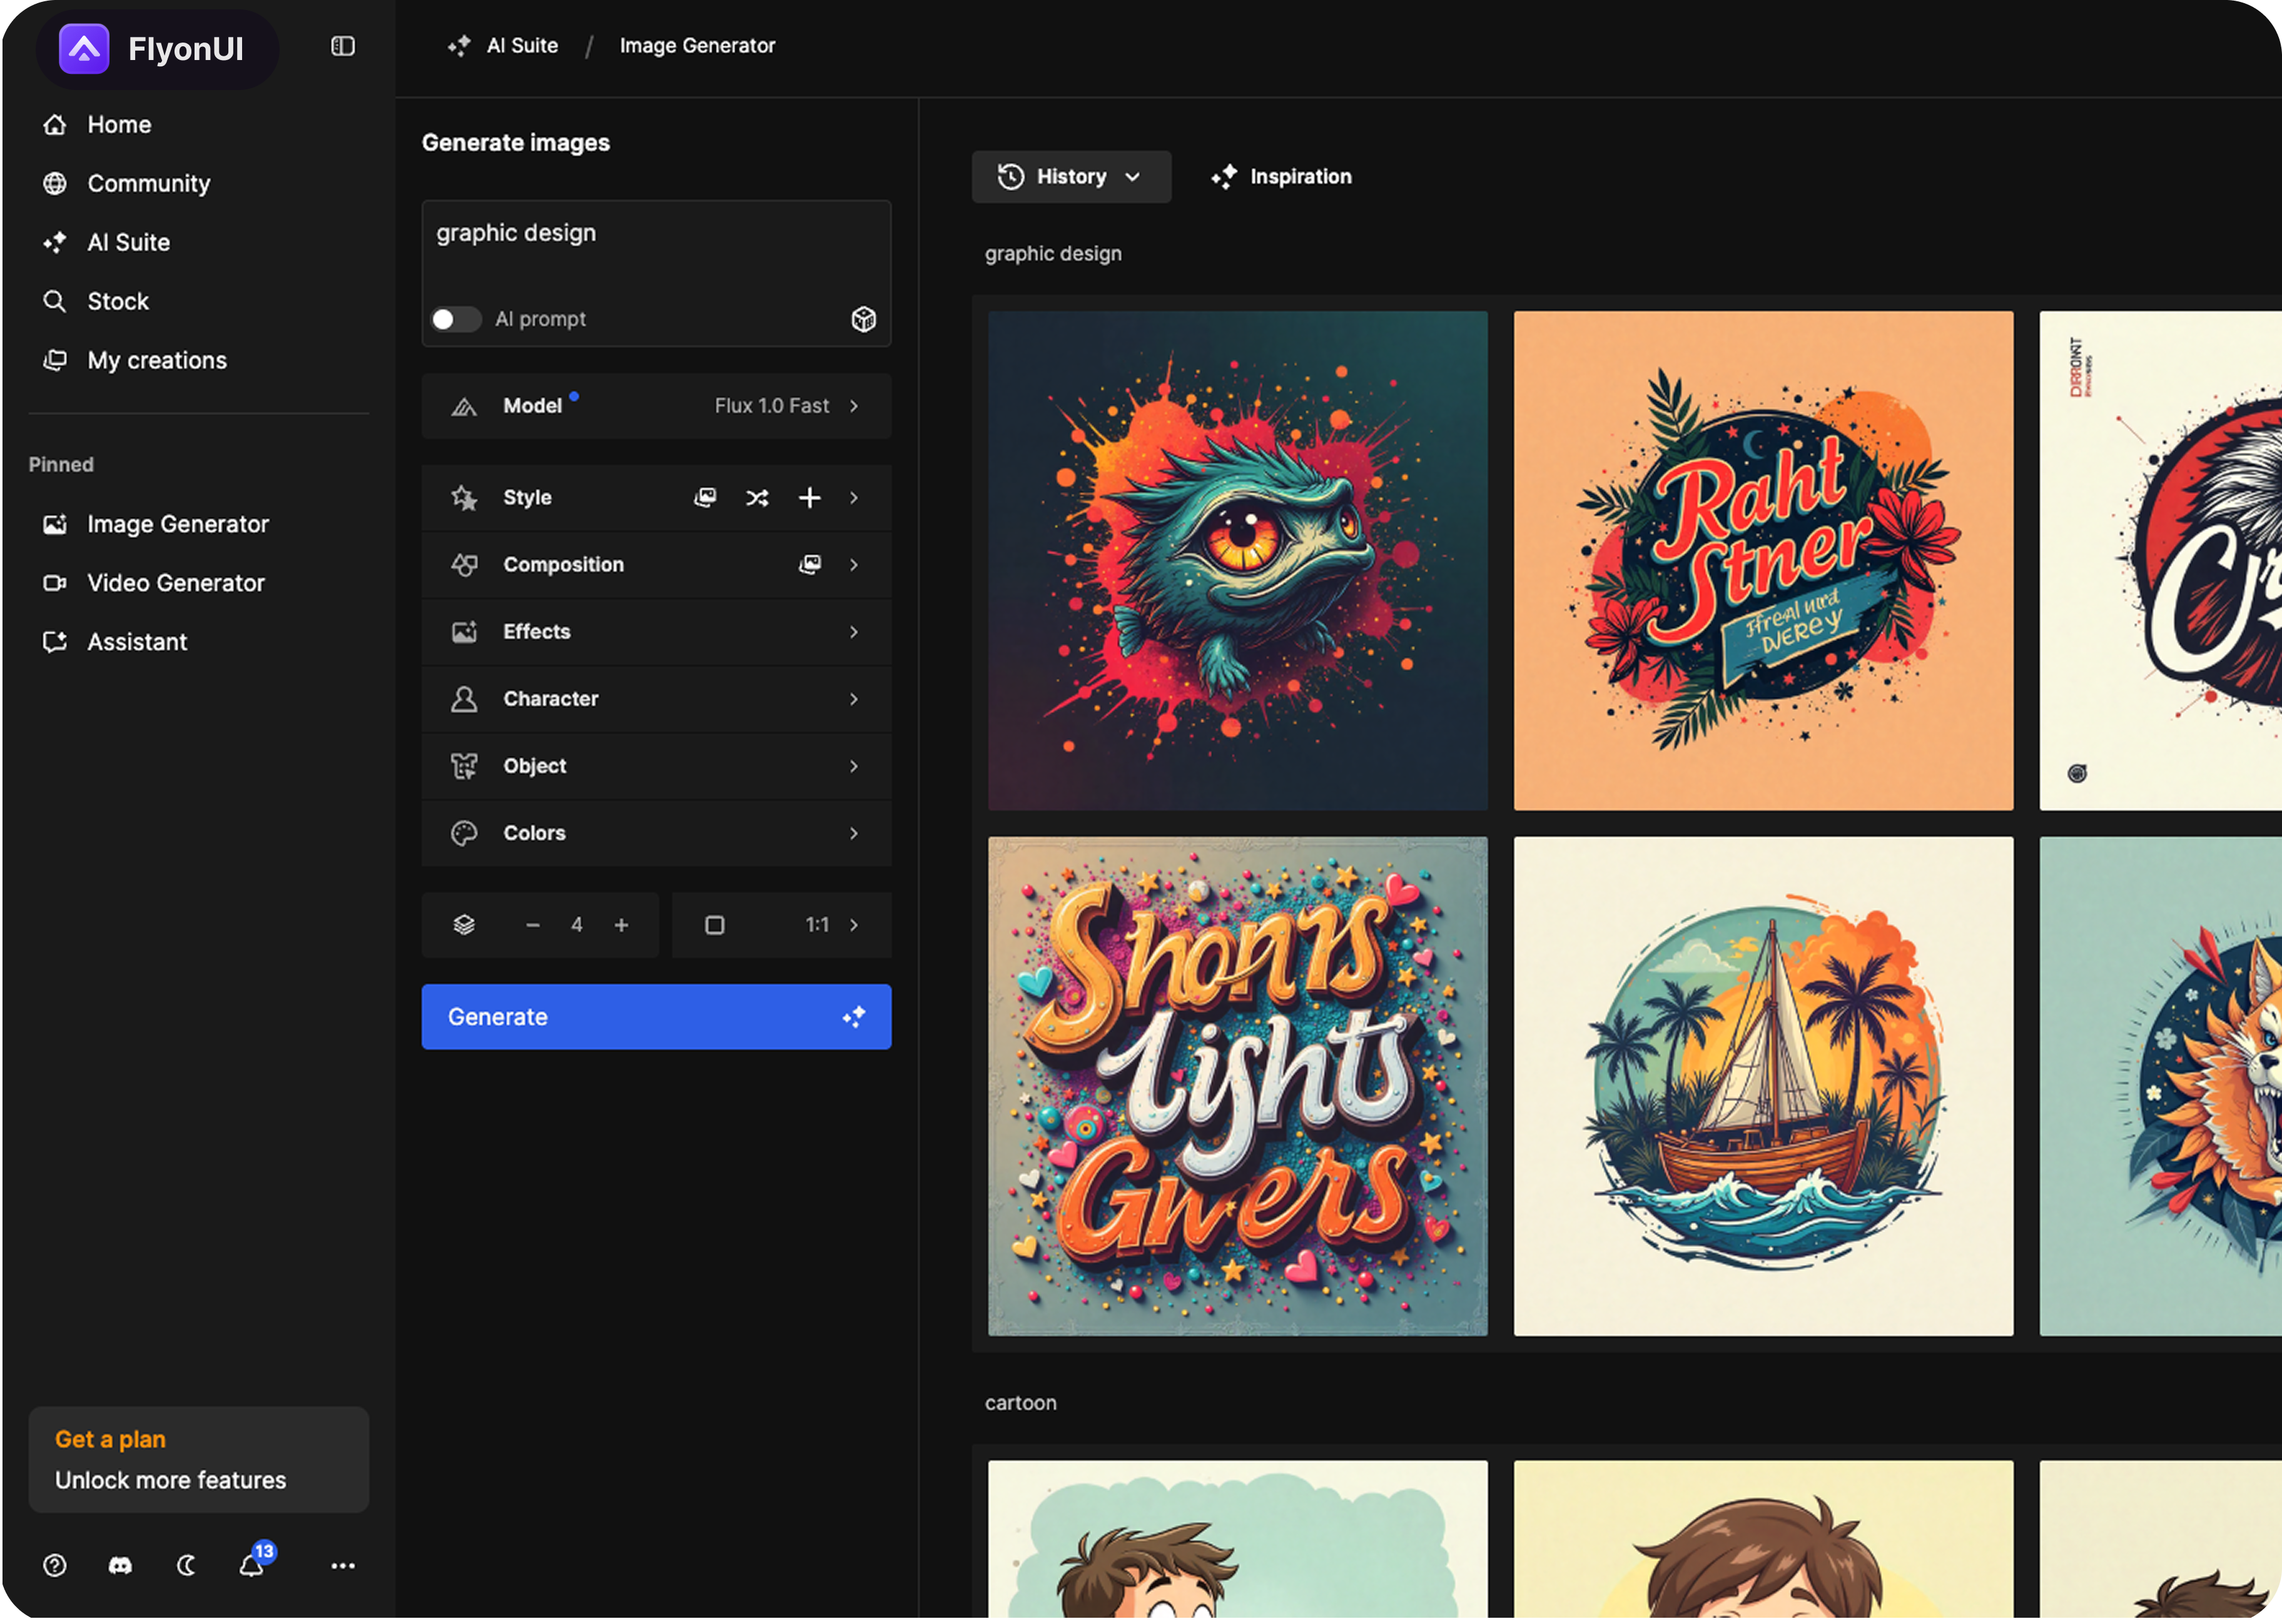Click the random prompt dice icon
The height and width of the screenshot is (1624, 2282).
863,319
